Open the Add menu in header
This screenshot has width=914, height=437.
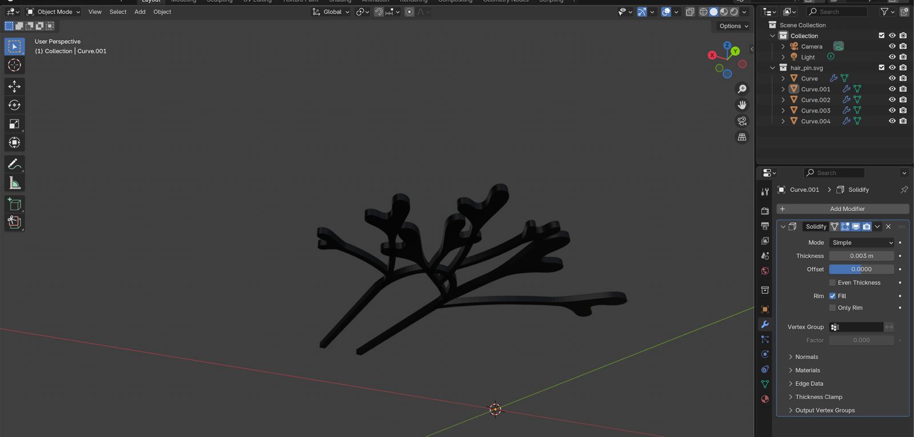[x=139, y=12]
